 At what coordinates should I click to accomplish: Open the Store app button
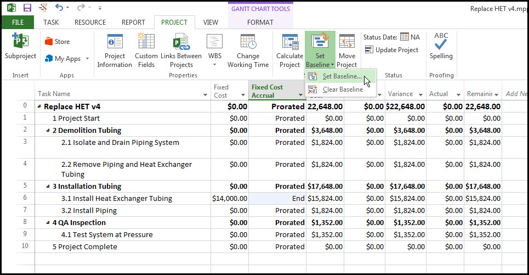pos(58,42)
